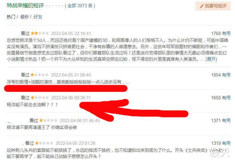Click the 特战荣耀的短评 heading

(25, 6)
